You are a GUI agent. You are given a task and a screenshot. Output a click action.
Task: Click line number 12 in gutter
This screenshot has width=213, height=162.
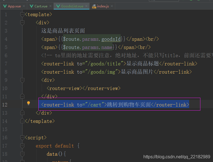pos(5,105)
